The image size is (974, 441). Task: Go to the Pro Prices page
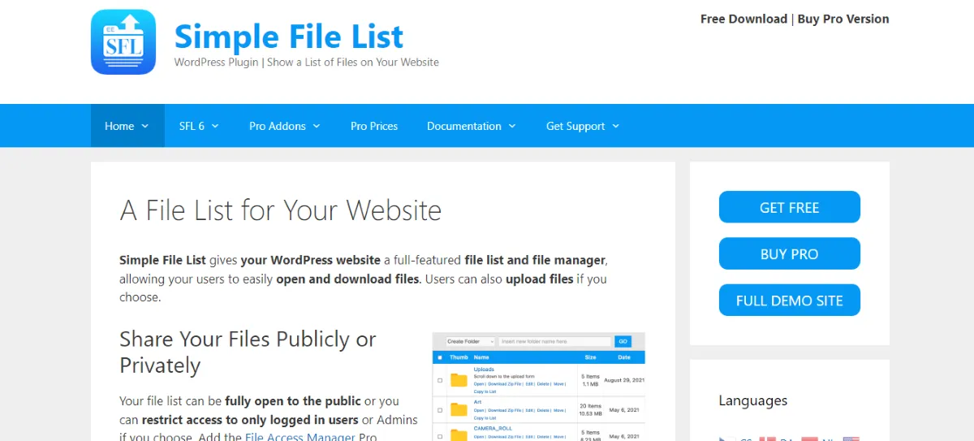tap(374, 126)
